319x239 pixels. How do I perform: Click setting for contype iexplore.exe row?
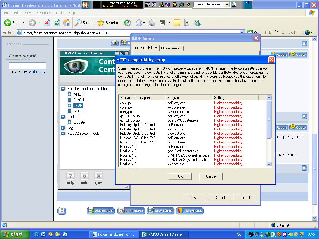(x=228, y=107)
